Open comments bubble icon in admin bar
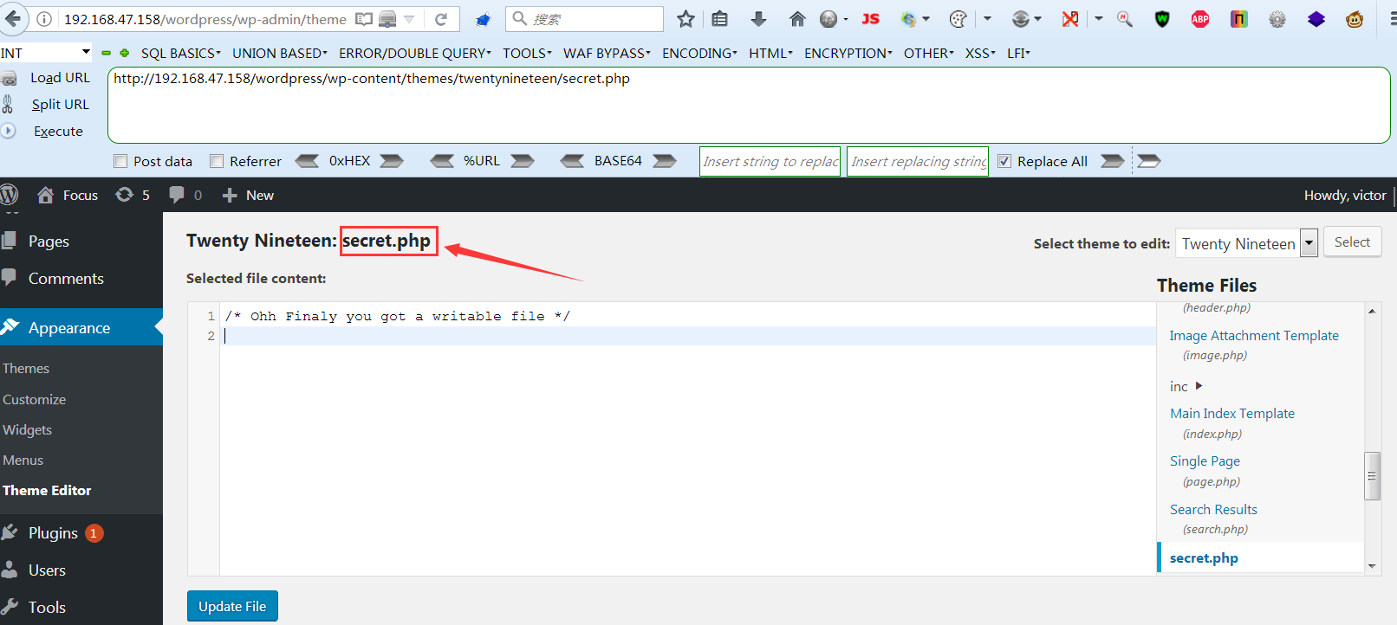The height and width of the screenshot is (625, 1397). [177, 195]
